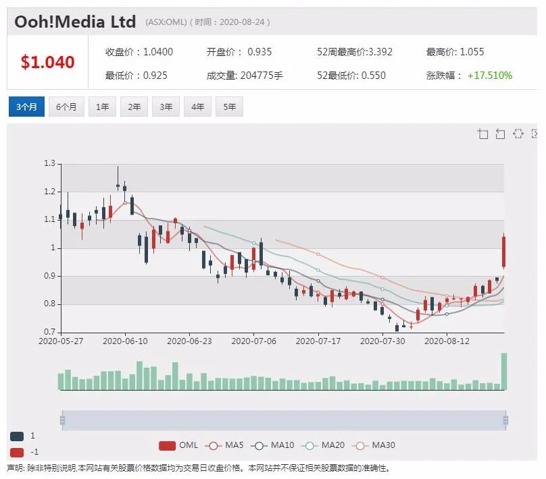Click the 2020-08-12 axis date label
Image resolution: width=546 pixels, height=479 pixels.
click(447, 341)
